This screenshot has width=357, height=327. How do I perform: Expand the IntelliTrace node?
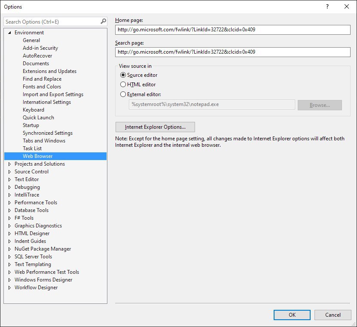(x=9, y=195)
